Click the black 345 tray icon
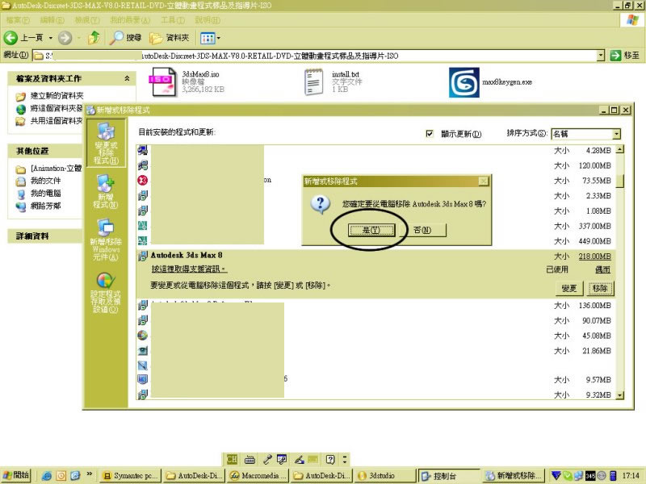The width and height of the screenshot is (646, 484). [590, 476]
